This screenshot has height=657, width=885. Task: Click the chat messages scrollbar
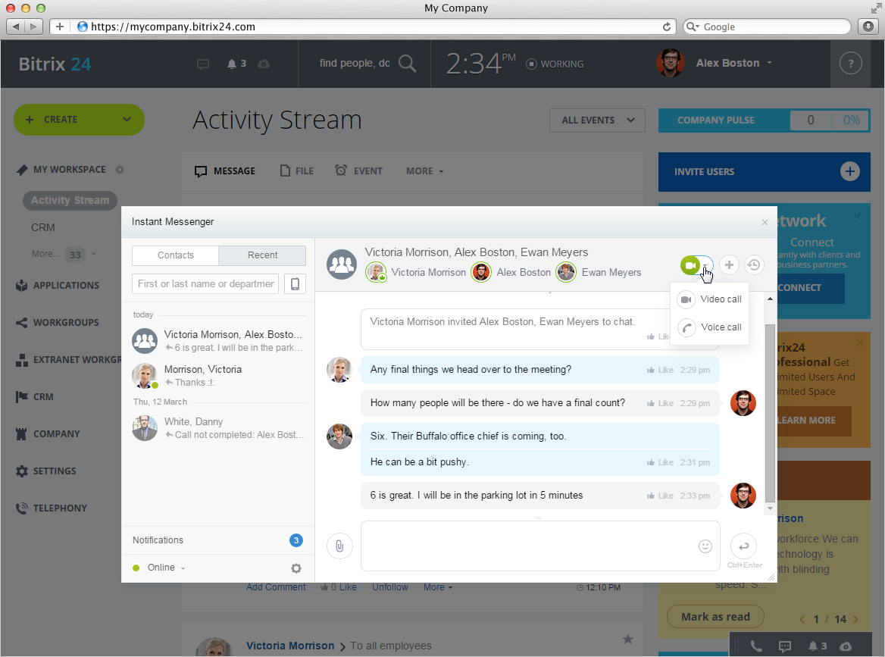point(770,413)
